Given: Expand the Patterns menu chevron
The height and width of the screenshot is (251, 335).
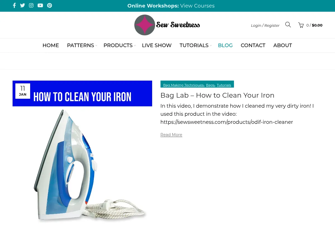Looking at the screenshot, I should 96,45.
